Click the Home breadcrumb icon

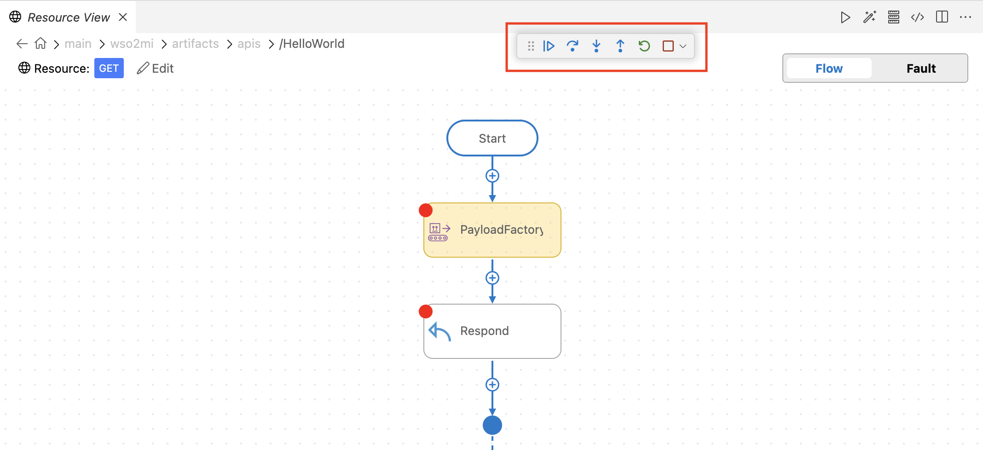pyautogui.click(x=40, y=43)
